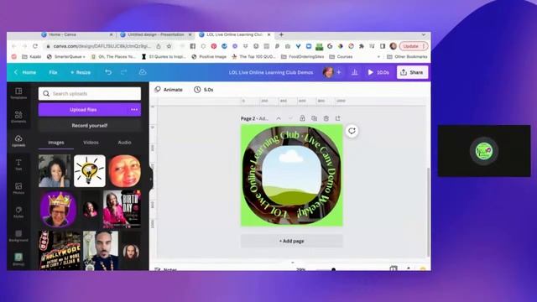The height and width of the screenshot is (302, 537).
Task: Click the Share button
Action: [412, 72]
